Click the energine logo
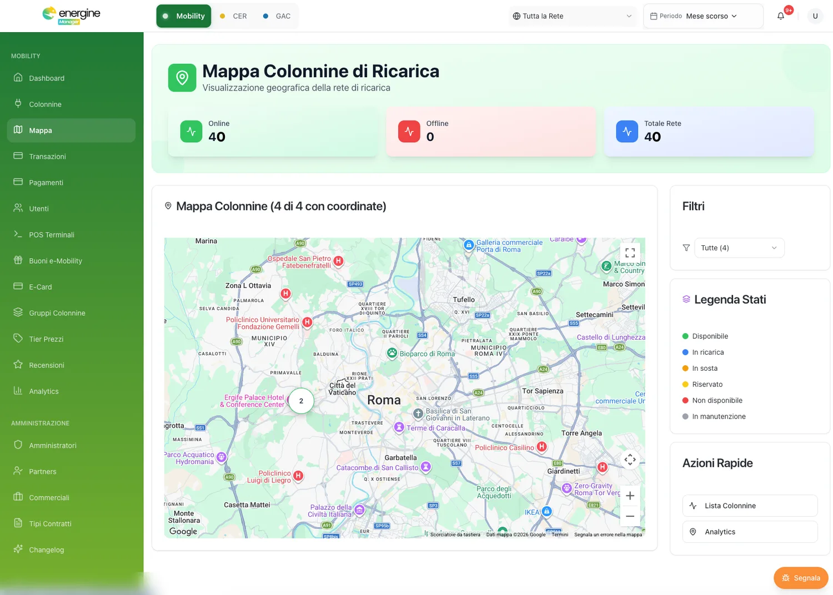Screen dimensions: 833x595 (x=71, y=16)
